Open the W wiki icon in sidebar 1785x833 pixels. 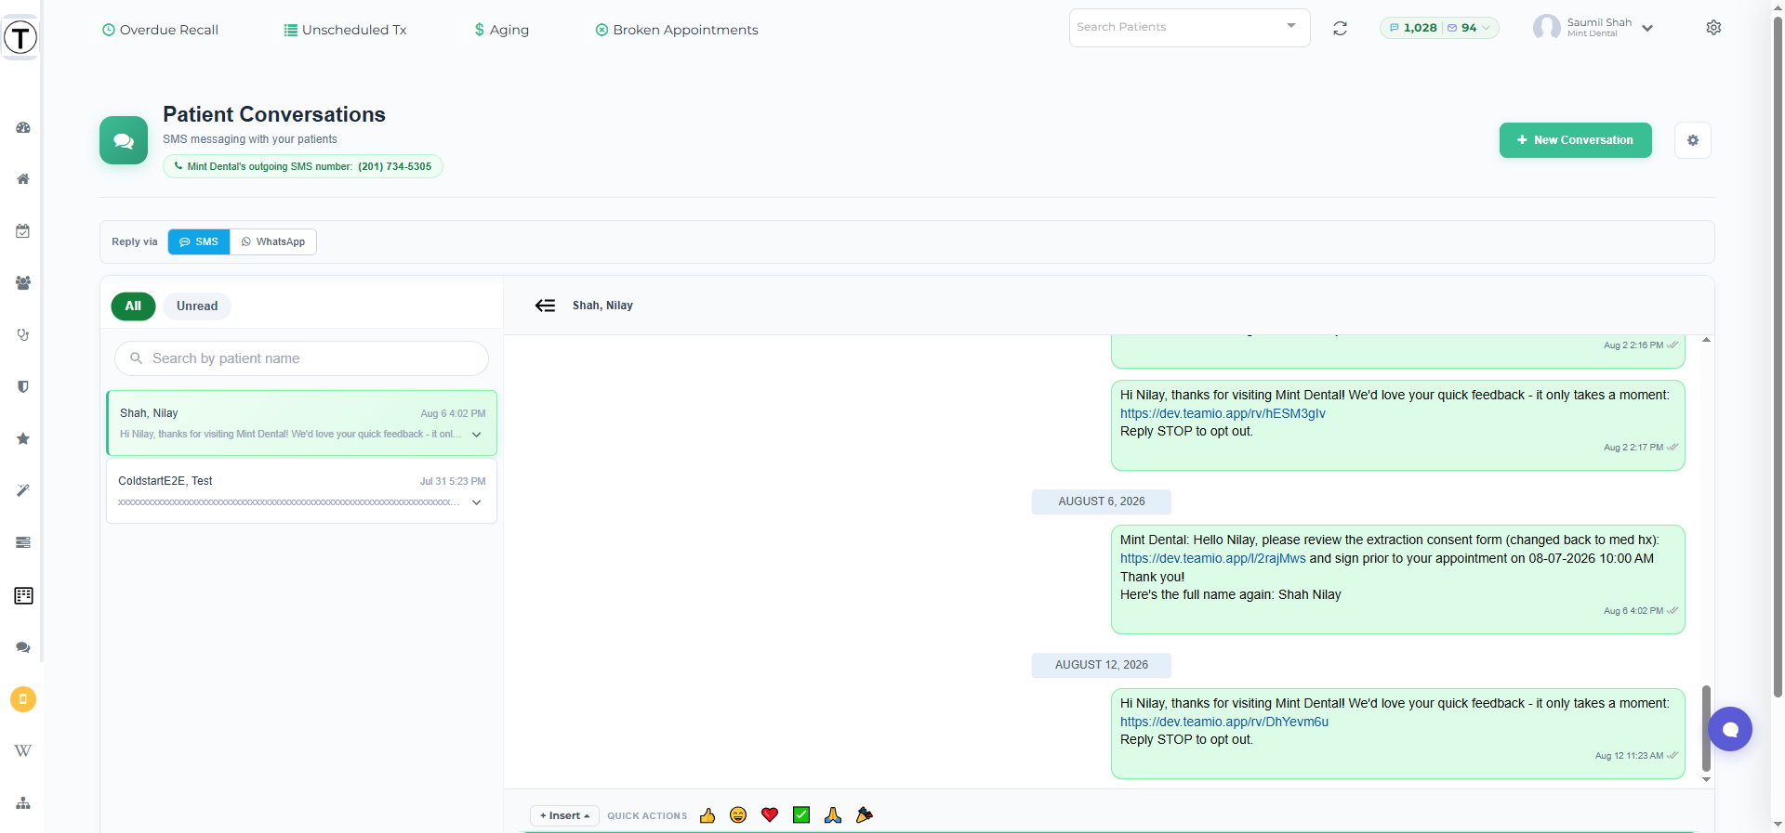[x=23, y=750]
